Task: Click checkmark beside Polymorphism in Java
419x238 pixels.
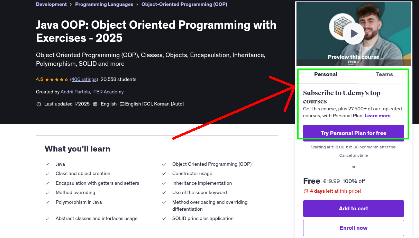Action: click(x=47, y=202)
